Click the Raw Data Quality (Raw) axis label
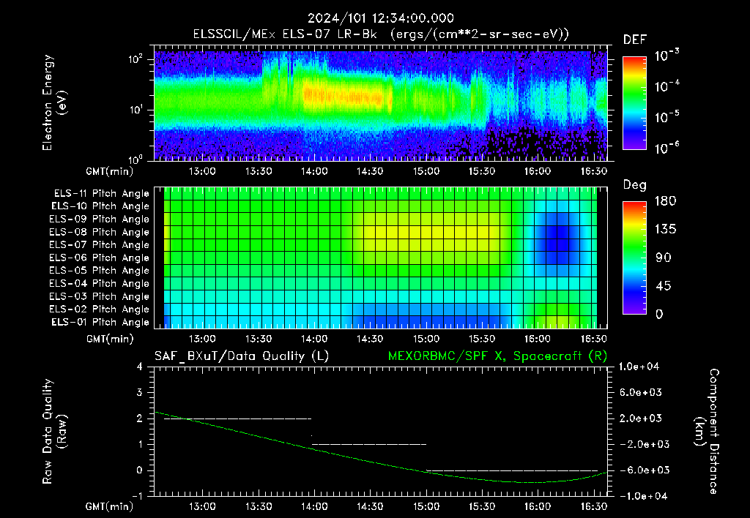 pyautogui.click(x=54, y=432)
